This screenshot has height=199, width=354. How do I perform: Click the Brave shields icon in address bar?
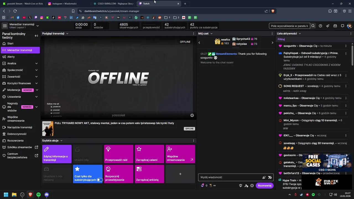pos(273,11)
